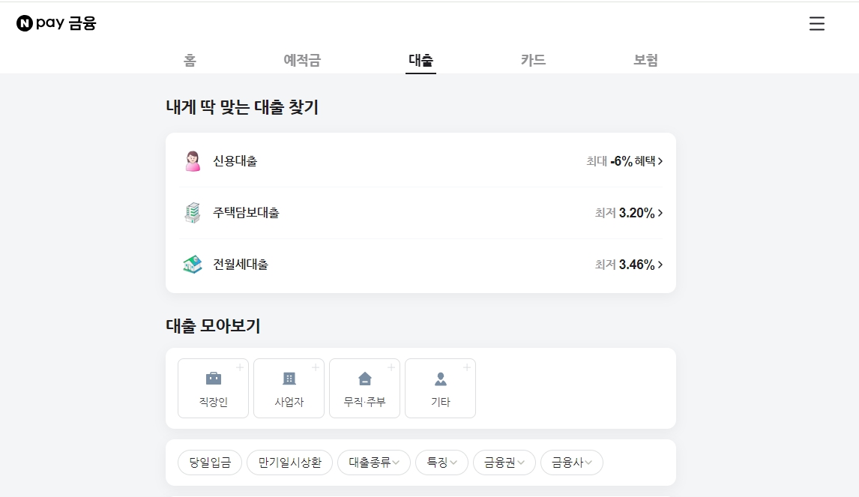Open the hamburger menu at top right
The width and height of the screenshot is (859, 497).
pos(816,23)
